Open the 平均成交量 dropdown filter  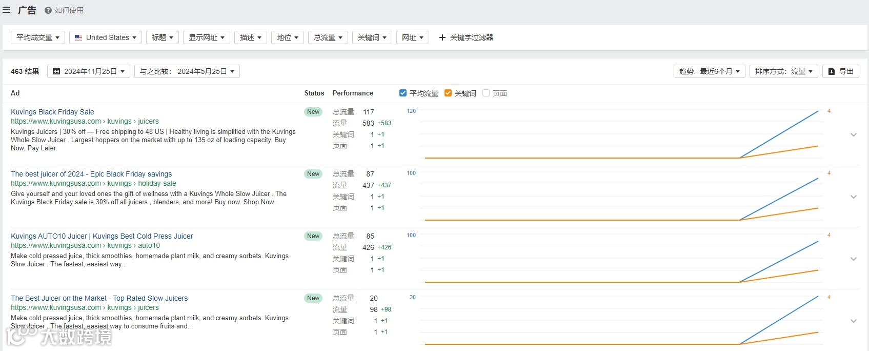[38, 37]
